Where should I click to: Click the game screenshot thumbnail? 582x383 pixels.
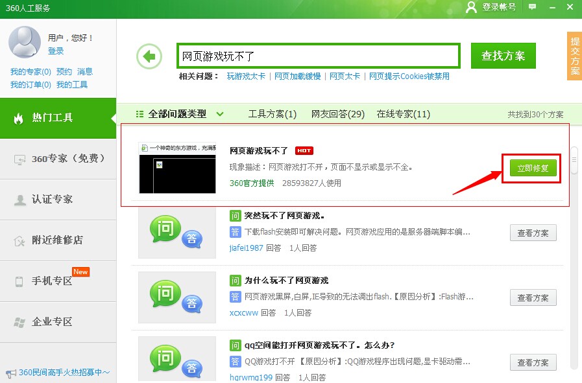click(x=177, y=168)
